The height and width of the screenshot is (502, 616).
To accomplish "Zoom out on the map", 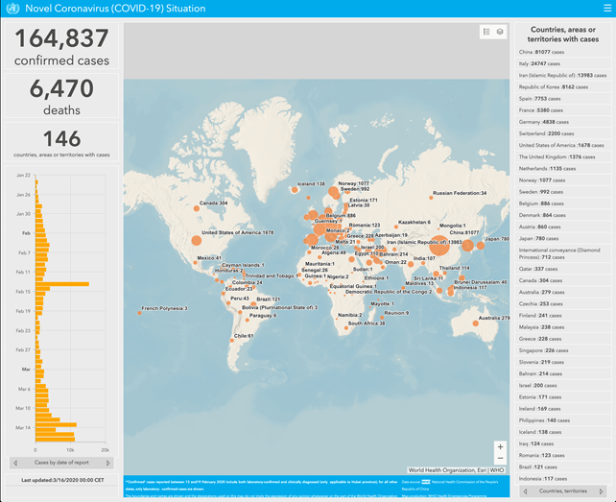I will tap(500, 459).
